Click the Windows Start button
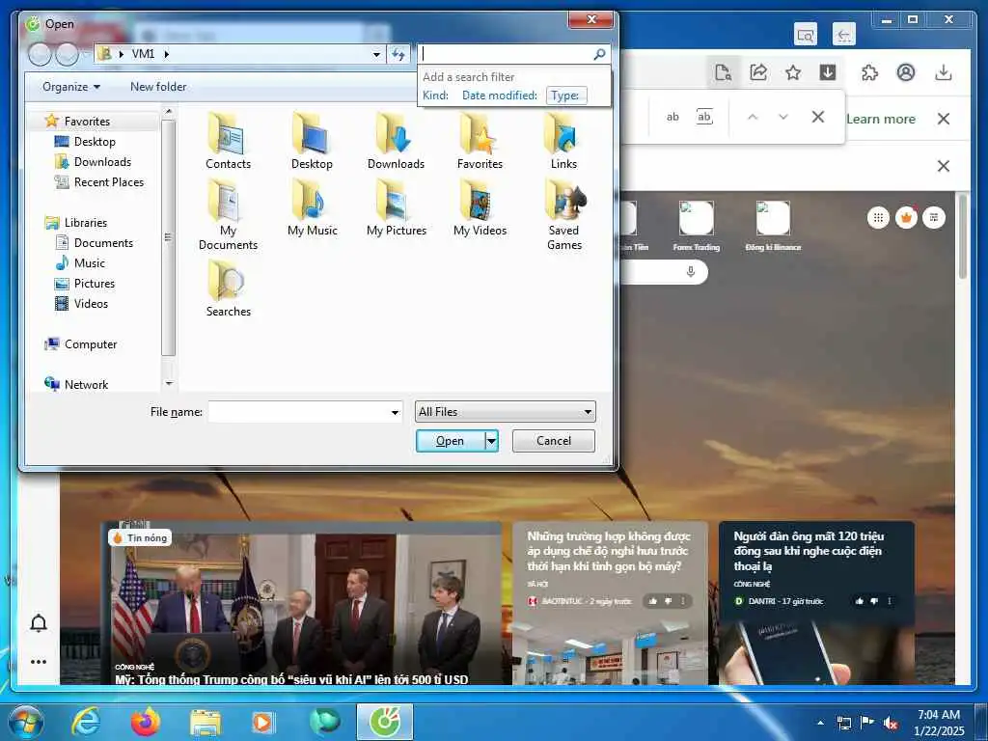Screen dimensions: 988x741 point(26,722)
